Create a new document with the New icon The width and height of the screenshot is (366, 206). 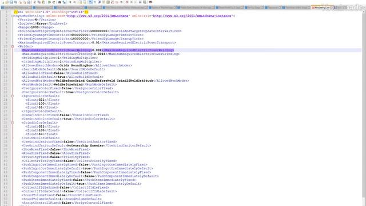pos(3,2)
